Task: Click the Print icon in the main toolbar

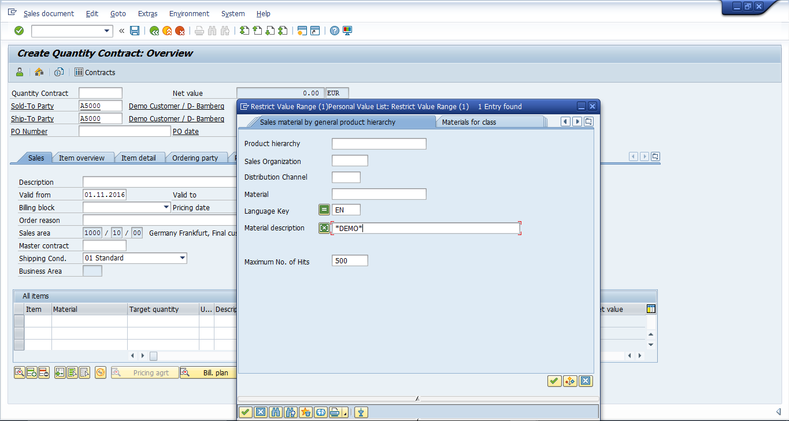Action: (199, 31)
